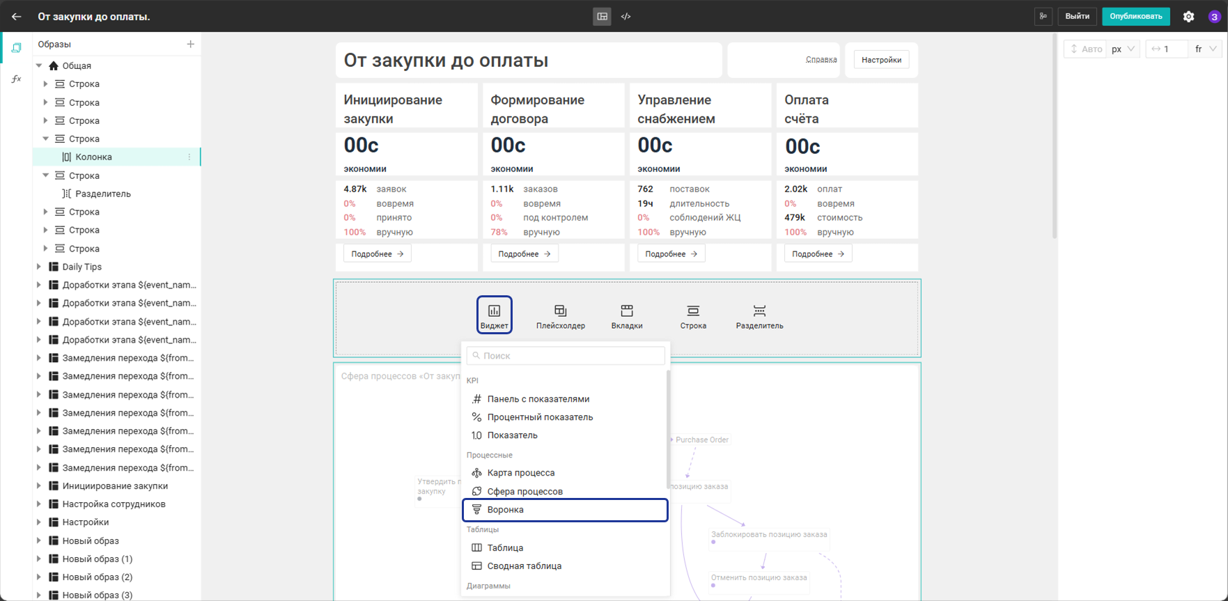
Task: Click the Purchase Order node in the process map
Action: pyautogui.click(x=700, y=440)
